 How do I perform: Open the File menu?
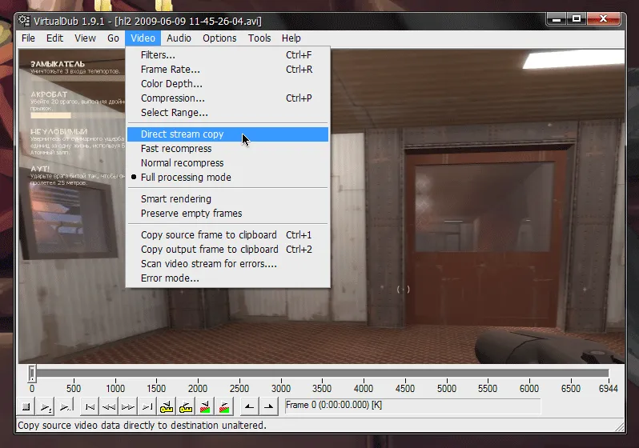[x=28, y=38]
